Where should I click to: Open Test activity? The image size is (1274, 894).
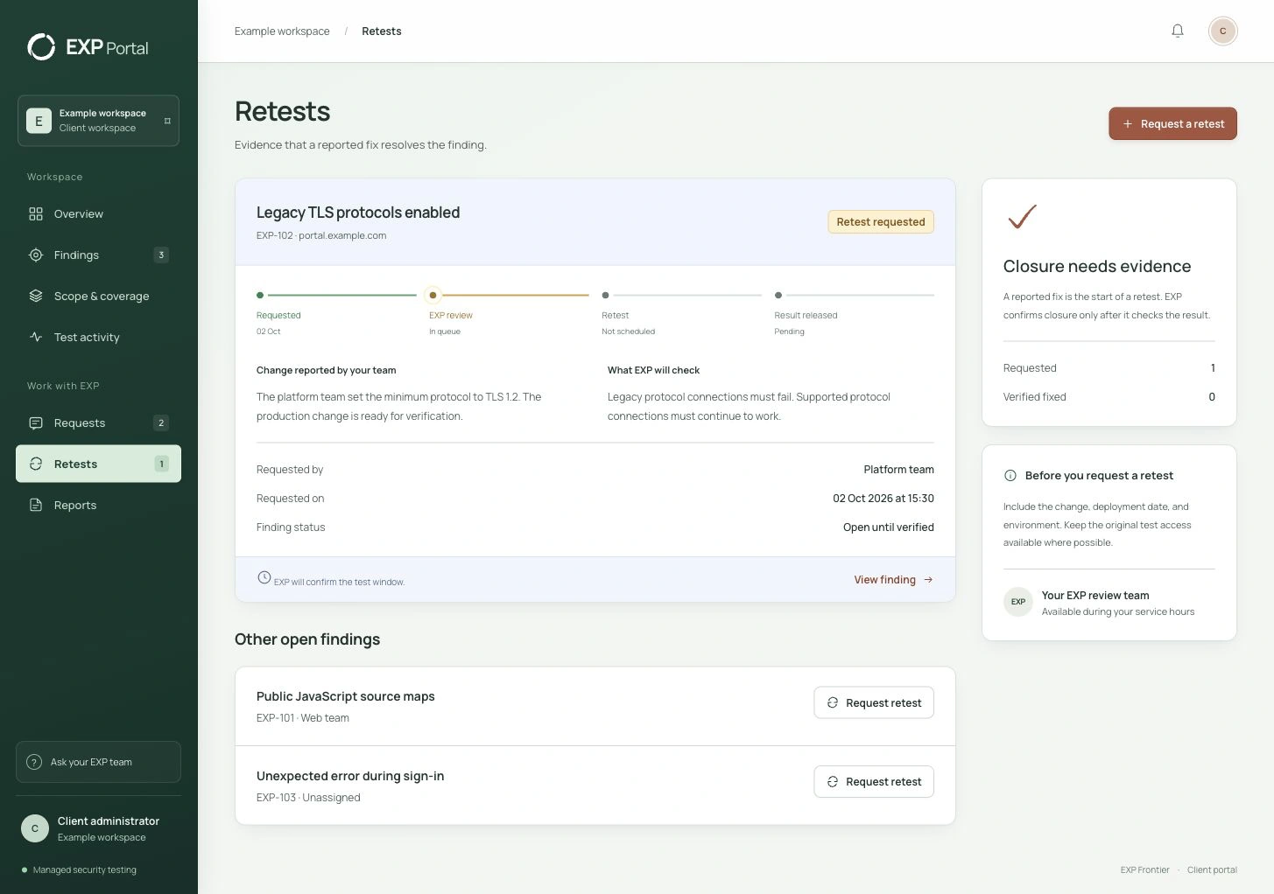[98, 337]
